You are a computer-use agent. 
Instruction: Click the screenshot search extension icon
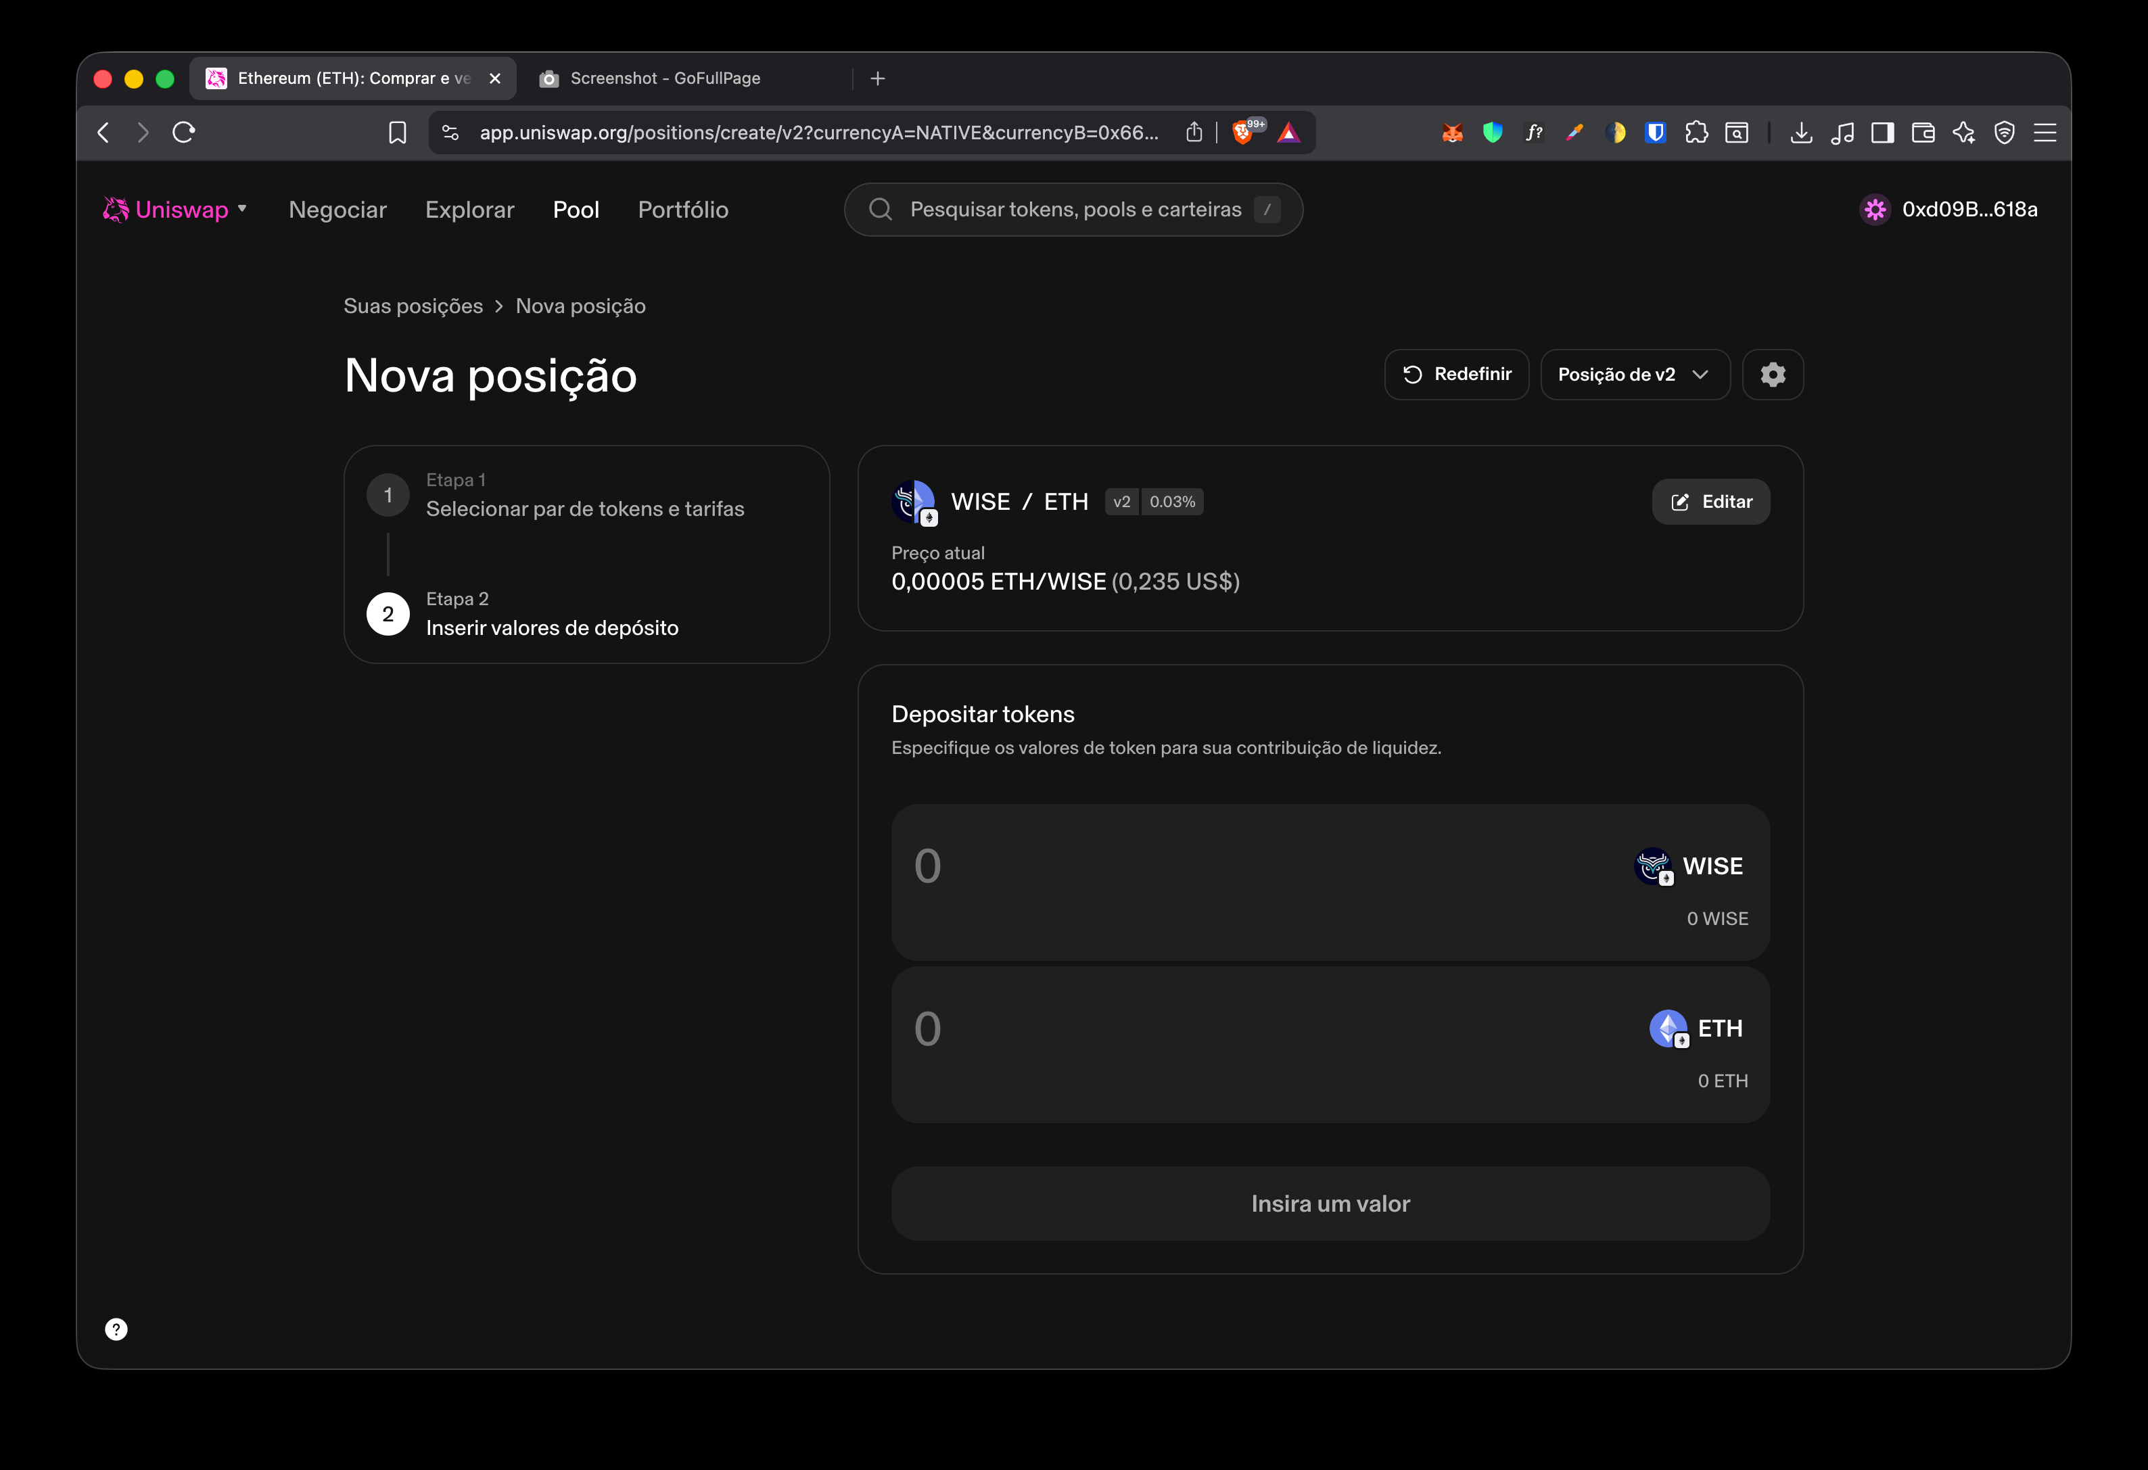coord(1737,133)
